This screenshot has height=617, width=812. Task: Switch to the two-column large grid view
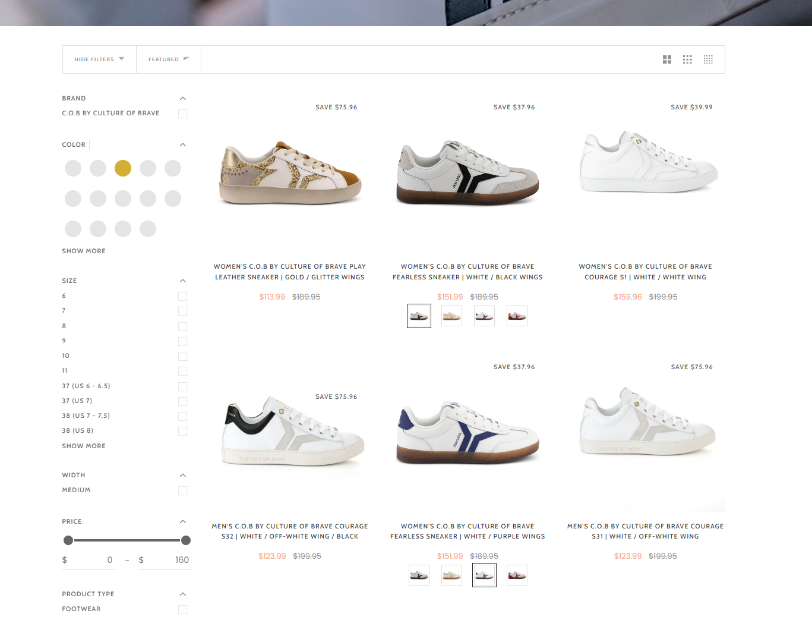667,59
